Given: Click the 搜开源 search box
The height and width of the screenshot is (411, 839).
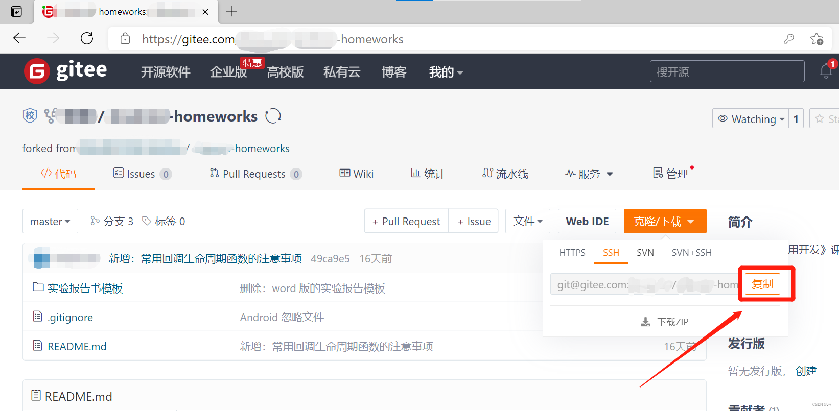Looking at the screenshot, I should [x=727, y=71].
